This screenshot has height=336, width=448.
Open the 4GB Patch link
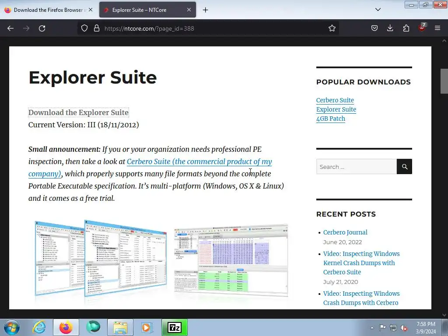coord(331,119)
